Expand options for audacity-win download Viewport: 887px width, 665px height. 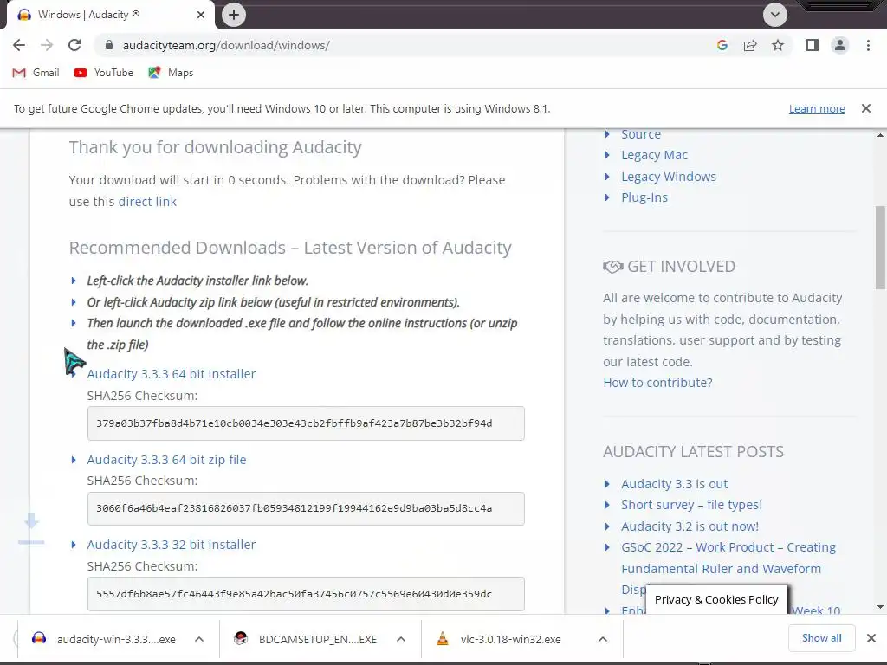pyautogui.click(x=199, y=640)
